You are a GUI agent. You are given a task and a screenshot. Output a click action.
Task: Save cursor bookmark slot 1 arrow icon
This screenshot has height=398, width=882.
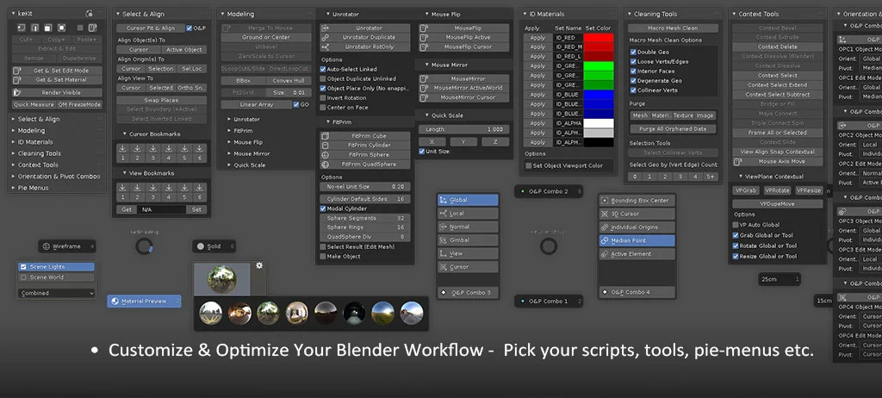(x=122, y=149)
